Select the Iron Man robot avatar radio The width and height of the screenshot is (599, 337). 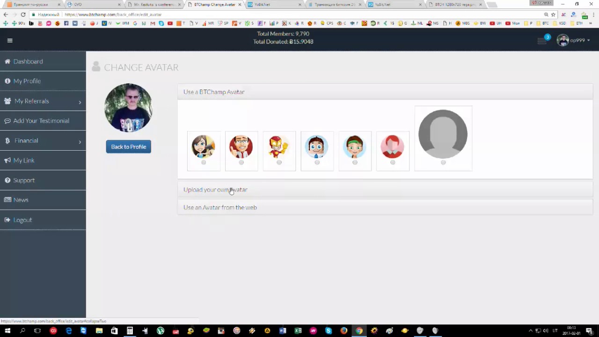click(x=279, y=162)
